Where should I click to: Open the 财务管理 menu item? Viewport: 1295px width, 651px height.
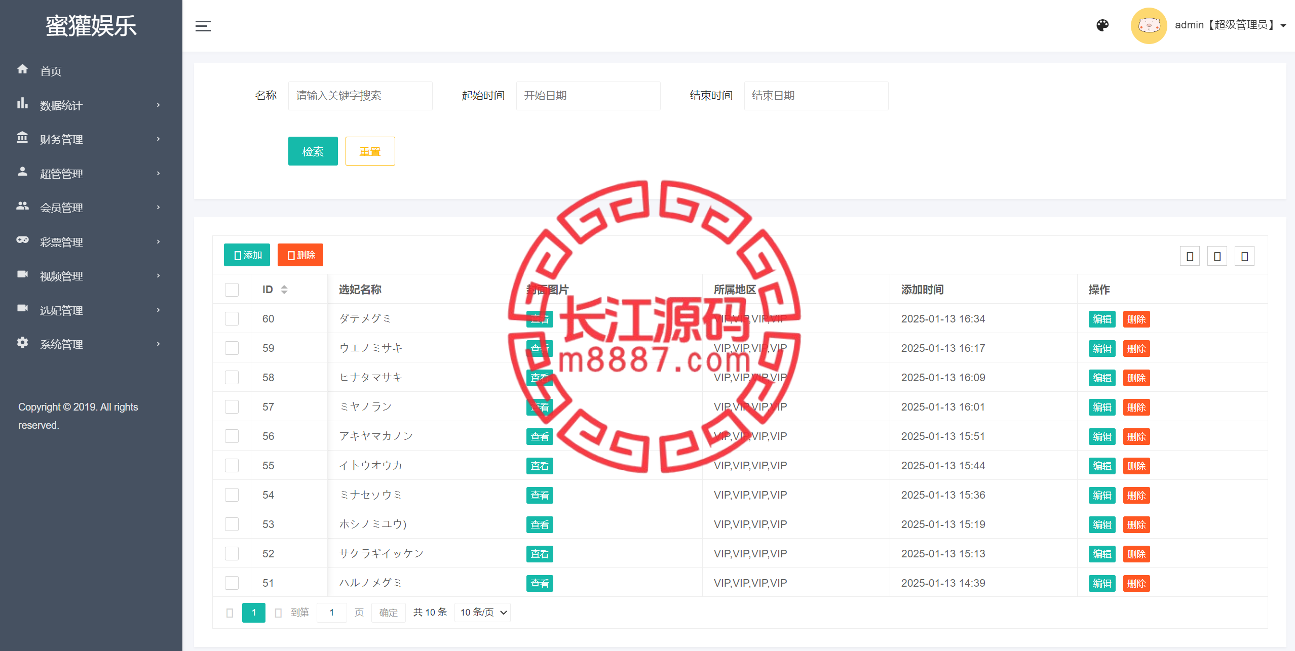pyautogui.click(x=91, y=139)
